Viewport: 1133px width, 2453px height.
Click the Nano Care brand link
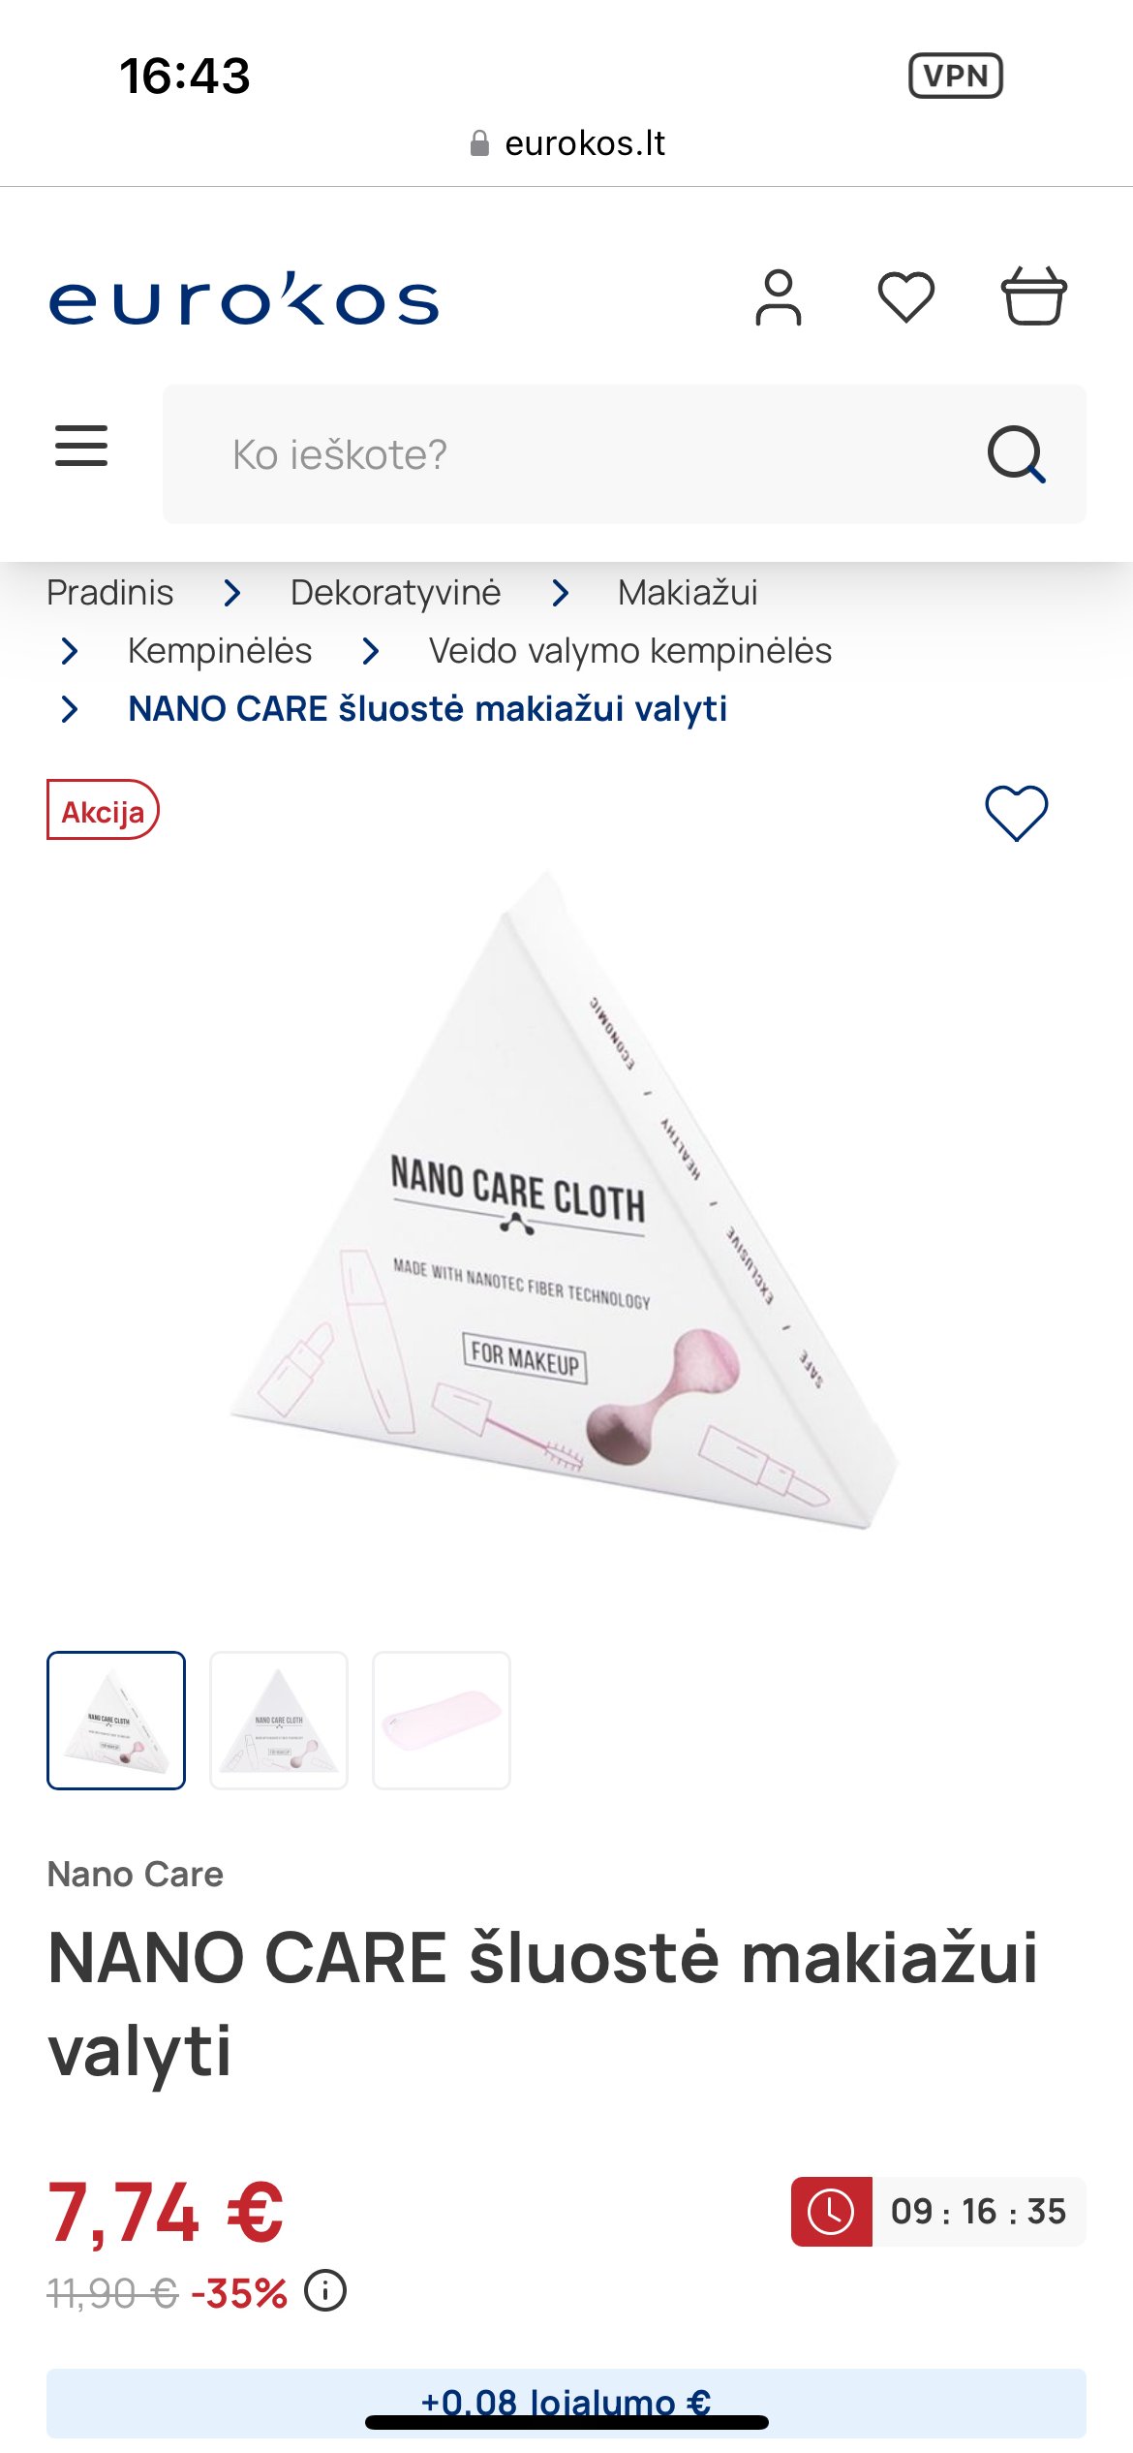[136, 1874]
